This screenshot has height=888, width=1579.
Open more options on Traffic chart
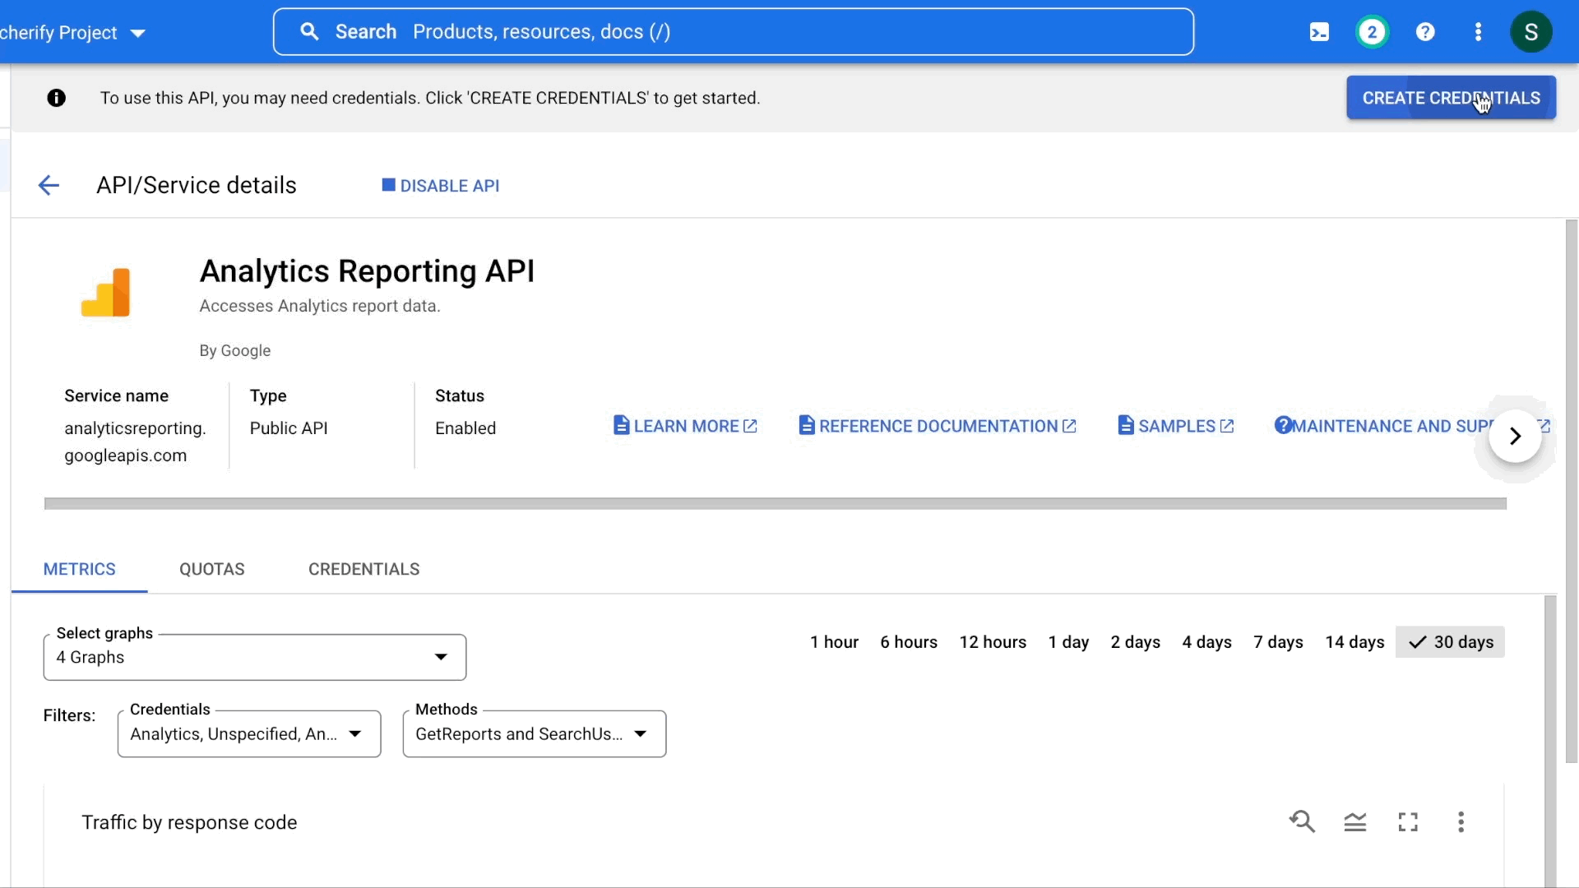click(1461, 821)
